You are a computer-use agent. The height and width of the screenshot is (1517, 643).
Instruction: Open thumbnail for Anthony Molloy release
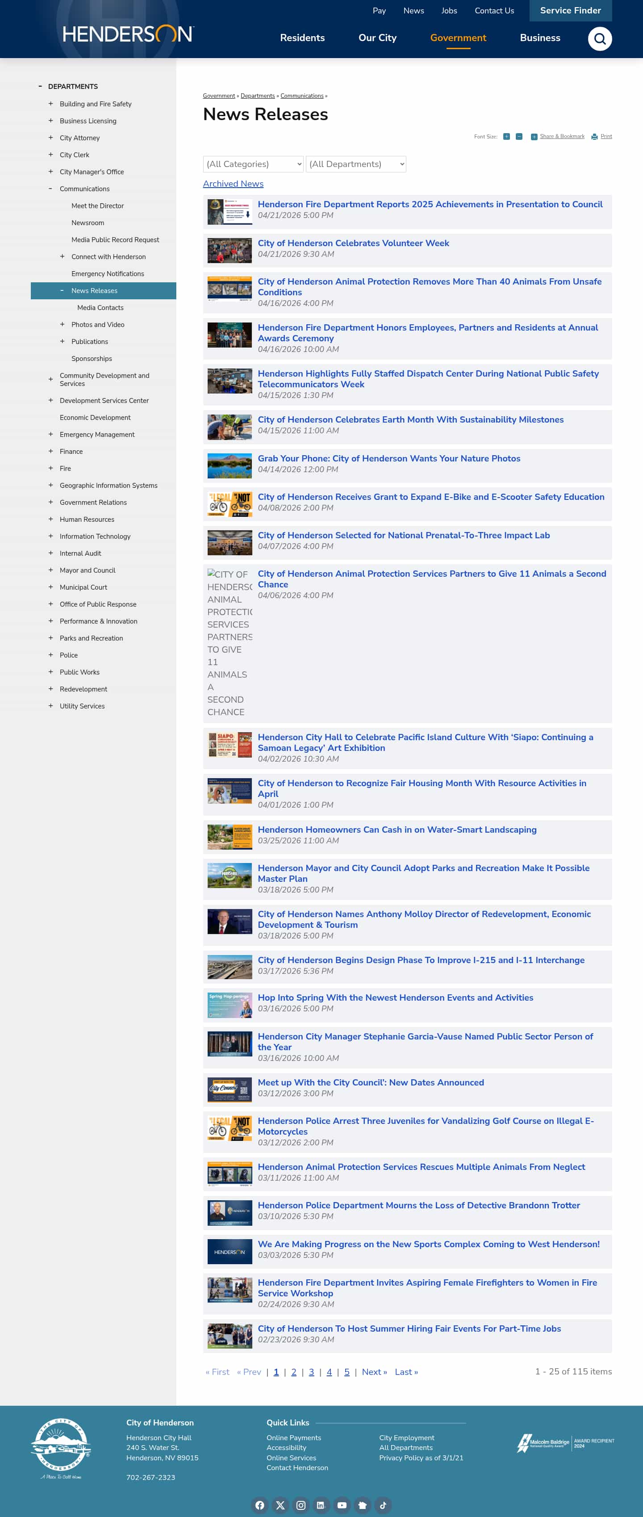tap(230, 922)
